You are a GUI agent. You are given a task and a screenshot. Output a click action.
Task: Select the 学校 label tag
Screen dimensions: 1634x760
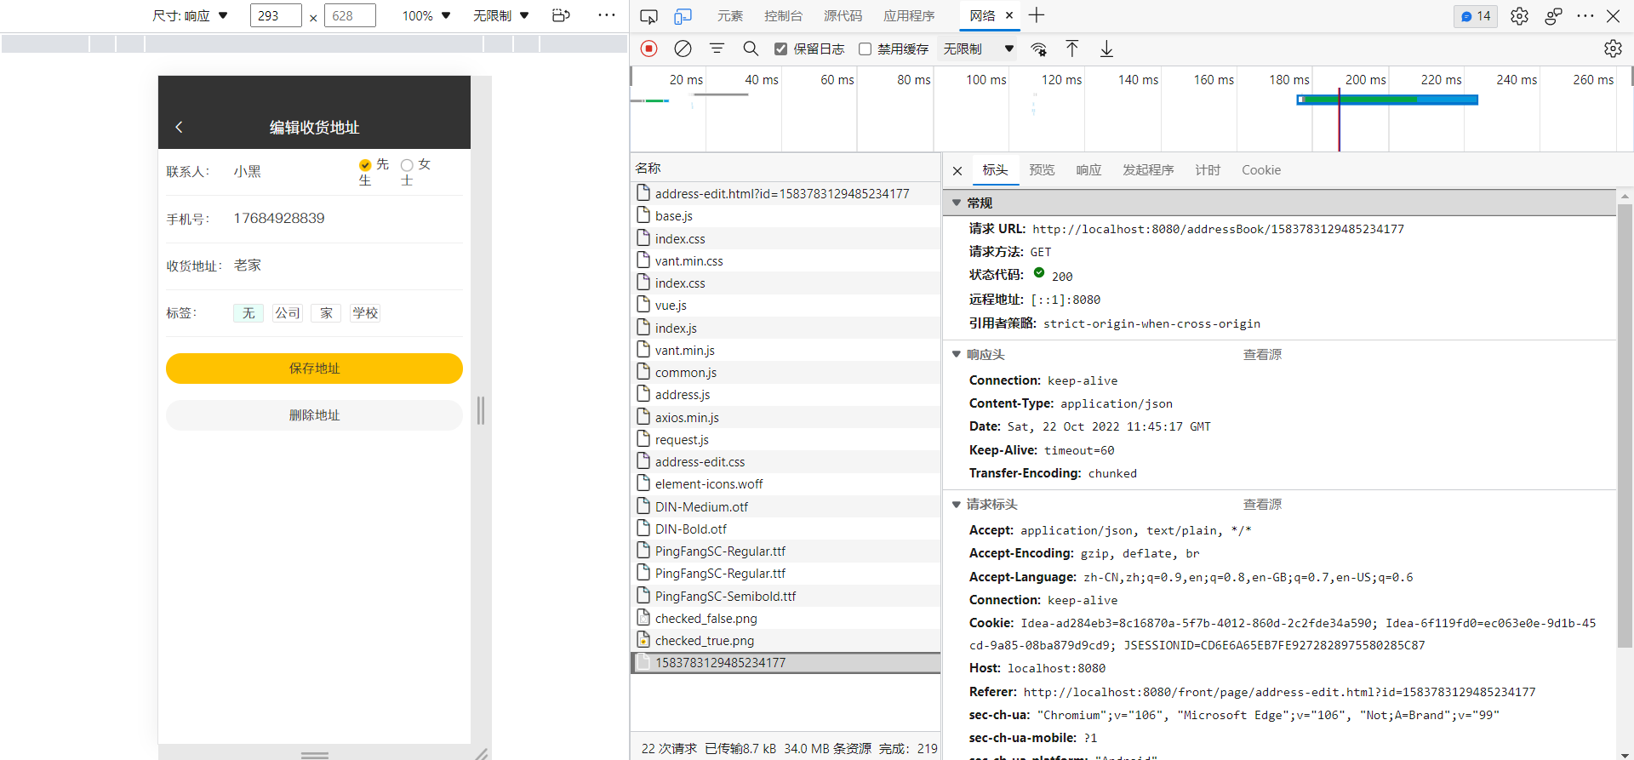(365, 313)
